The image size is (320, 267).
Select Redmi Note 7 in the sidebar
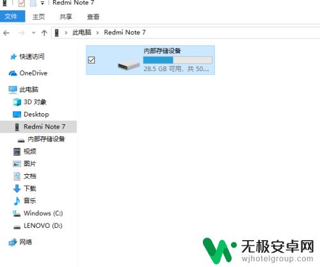point(44,127)
